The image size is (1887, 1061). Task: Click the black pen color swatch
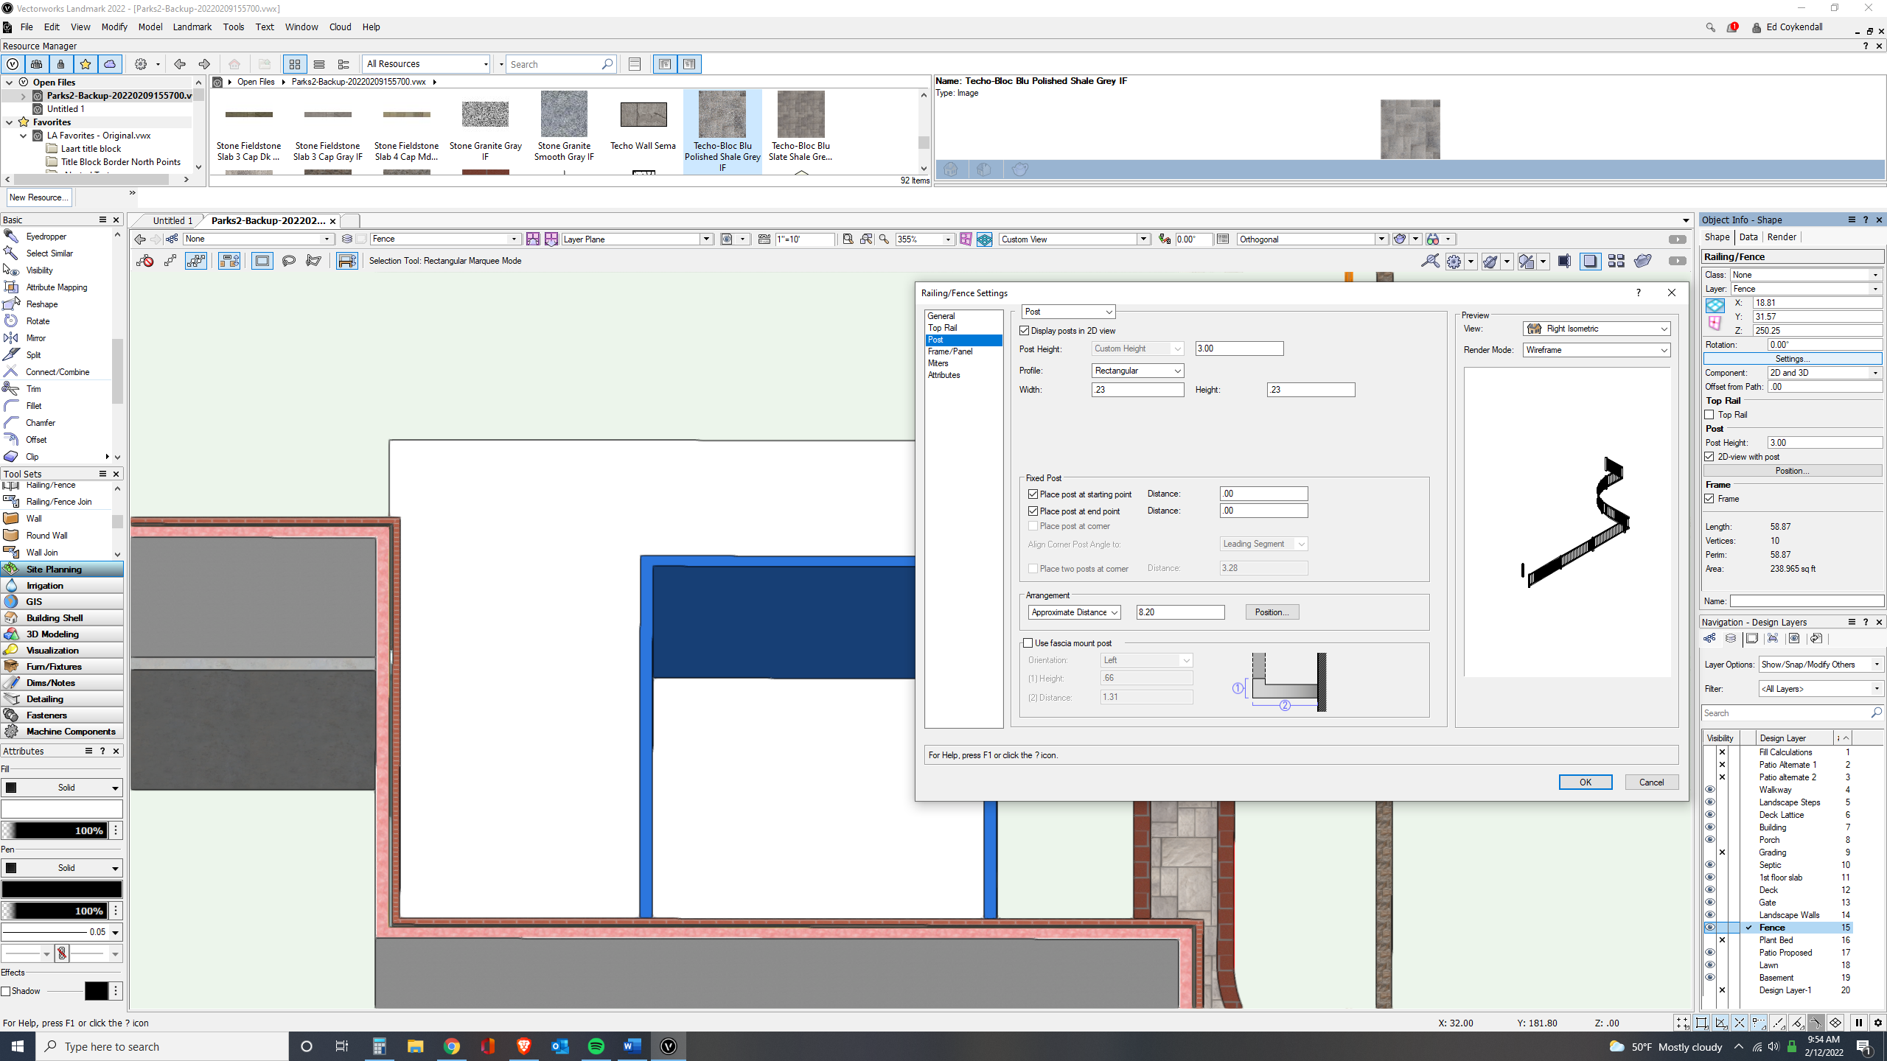pos(61,889)
